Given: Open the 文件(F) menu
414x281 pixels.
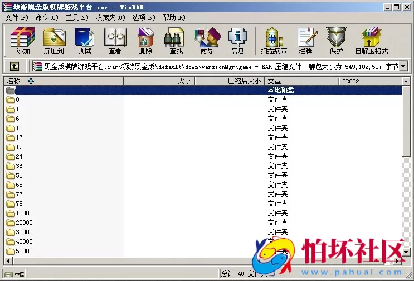Looking at the screenshot, I should point(17,18).
